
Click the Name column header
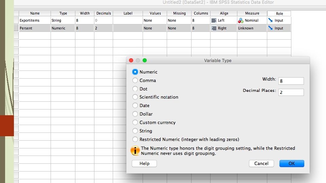tap(35, 13)
